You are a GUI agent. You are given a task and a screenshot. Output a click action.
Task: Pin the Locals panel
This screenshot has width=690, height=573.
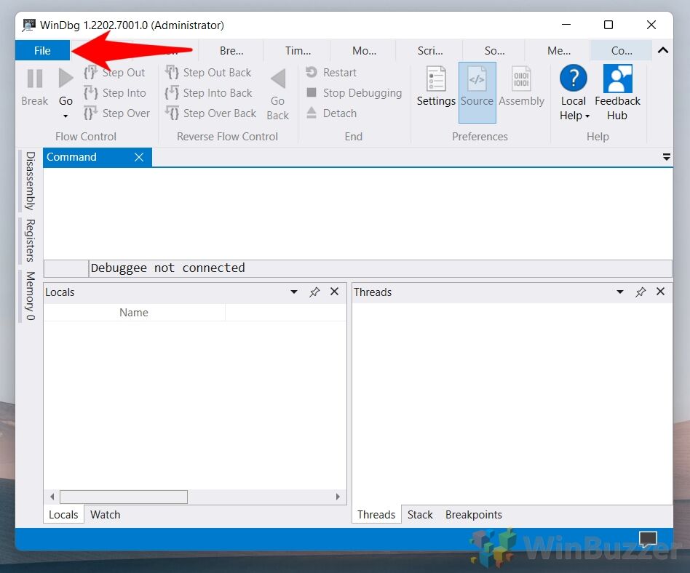click(x=314, y=292)
